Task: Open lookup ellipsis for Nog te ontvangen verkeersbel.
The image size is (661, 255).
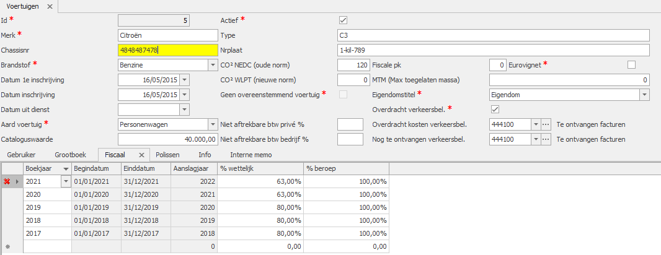Action: tap(546, 139)
